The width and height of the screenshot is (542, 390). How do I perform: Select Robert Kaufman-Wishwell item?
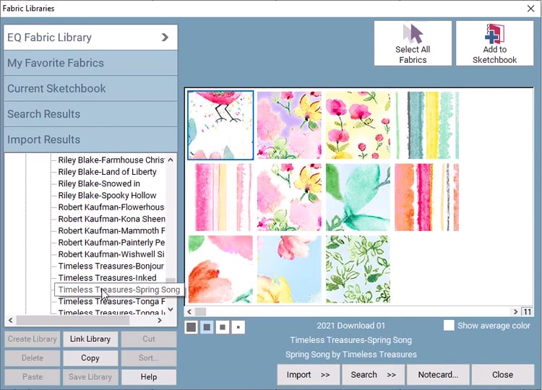coord(111,254)
